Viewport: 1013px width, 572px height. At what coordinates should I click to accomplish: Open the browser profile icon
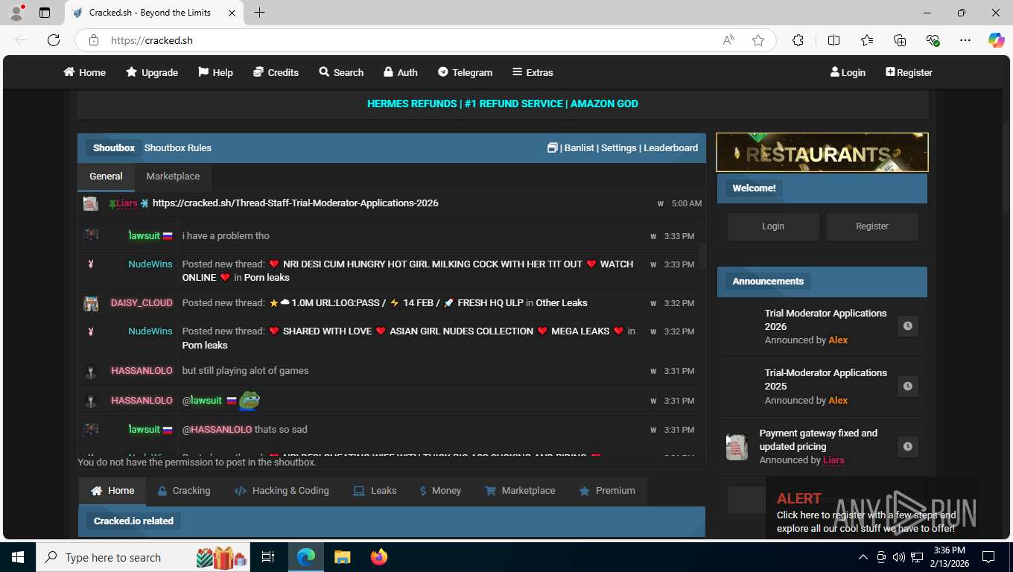point(16,13)
